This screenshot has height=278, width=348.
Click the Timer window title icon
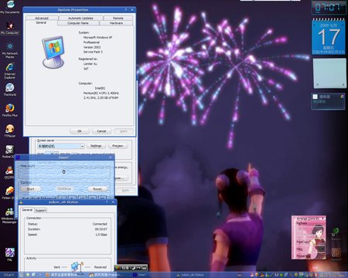point(18,158)
